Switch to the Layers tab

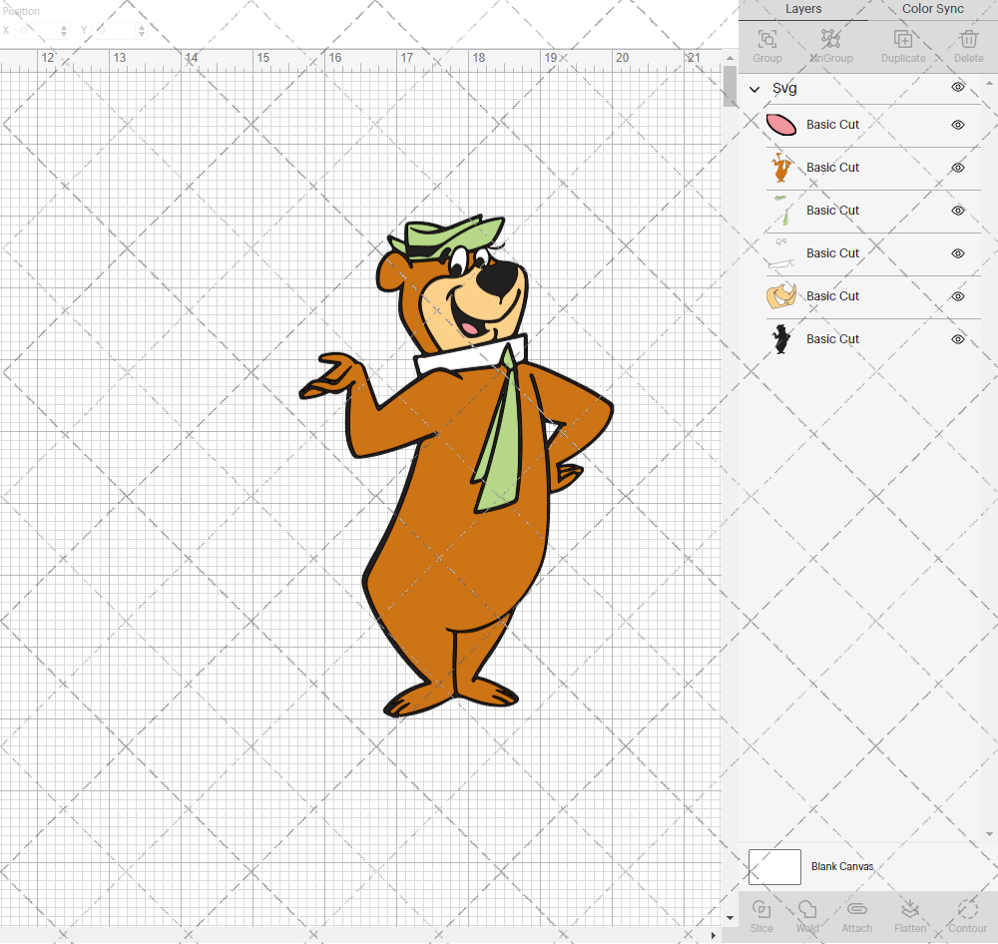coord(803,9)
